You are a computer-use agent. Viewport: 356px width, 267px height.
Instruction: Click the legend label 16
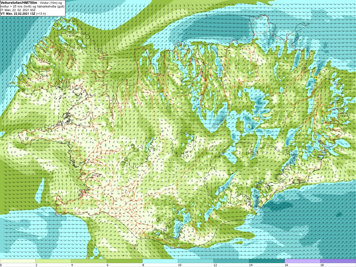pyautogui.click(x=286, y=265)
